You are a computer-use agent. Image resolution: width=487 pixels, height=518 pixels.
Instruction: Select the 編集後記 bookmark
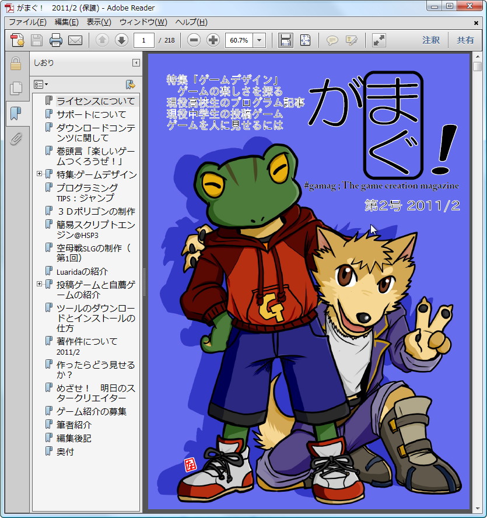pos(73,439)
